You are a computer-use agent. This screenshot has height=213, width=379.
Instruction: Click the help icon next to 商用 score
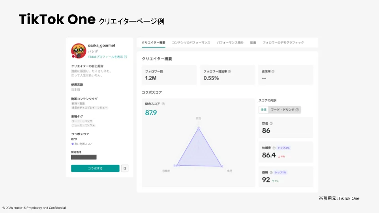tap(271, 172)
